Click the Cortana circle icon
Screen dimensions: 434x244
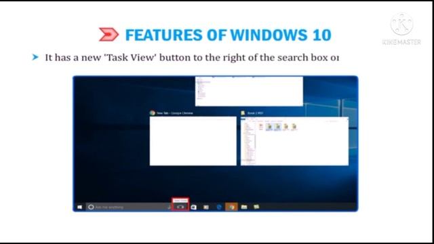(x=91, y=207)
